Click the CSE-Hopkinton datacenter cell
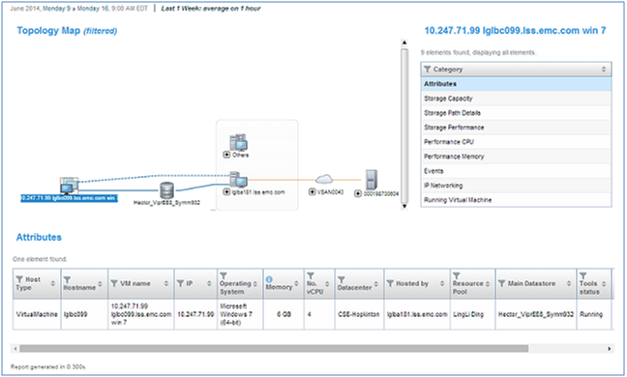 pos(359,314)
